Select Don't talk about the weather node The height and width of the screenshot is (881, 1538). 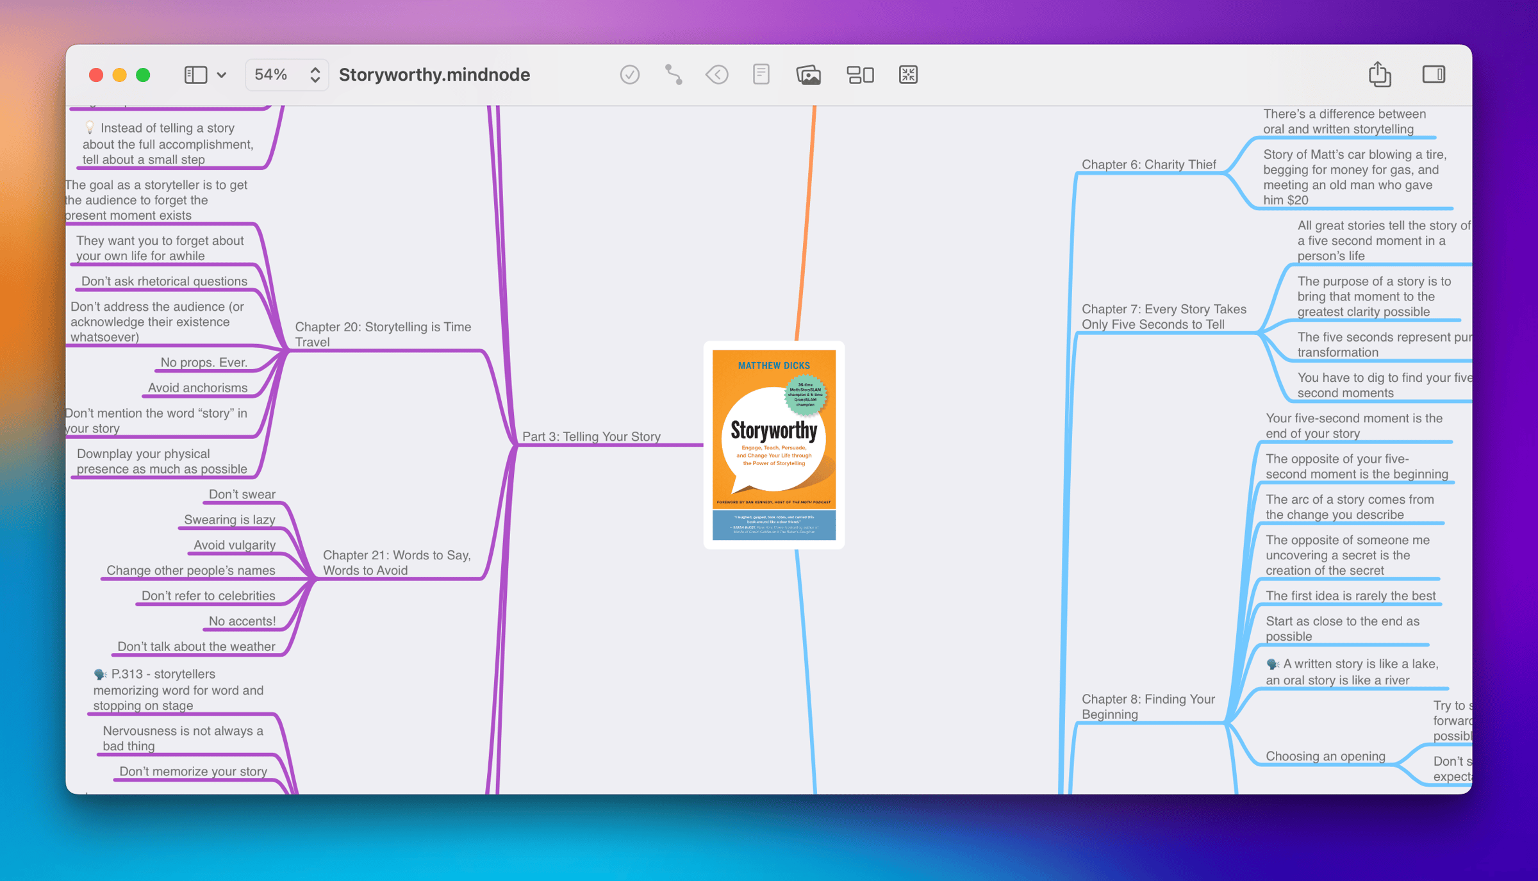196,646
